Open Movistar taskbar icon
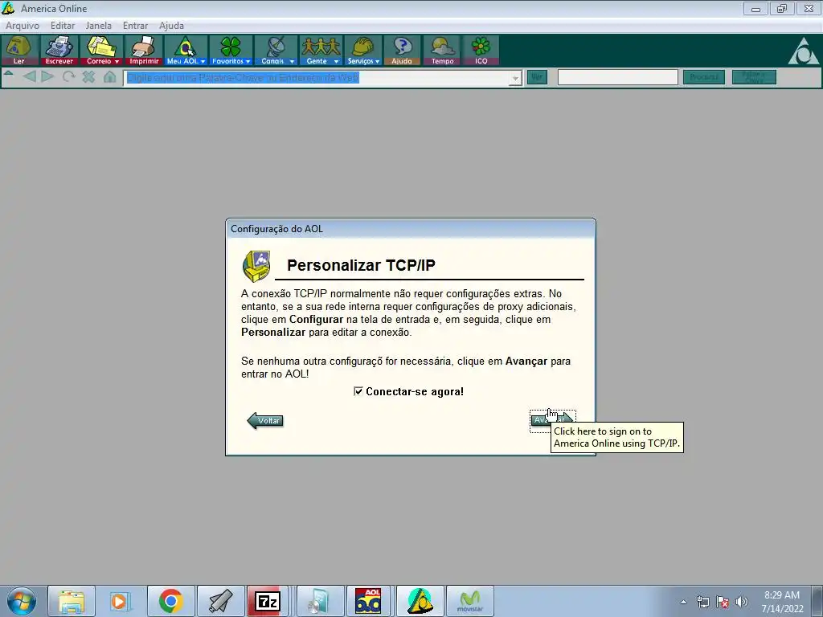 [x=469, y=601]
